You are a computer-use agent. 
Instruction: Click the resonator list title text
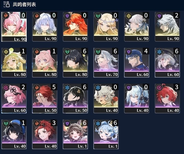[x=24, y=5]
